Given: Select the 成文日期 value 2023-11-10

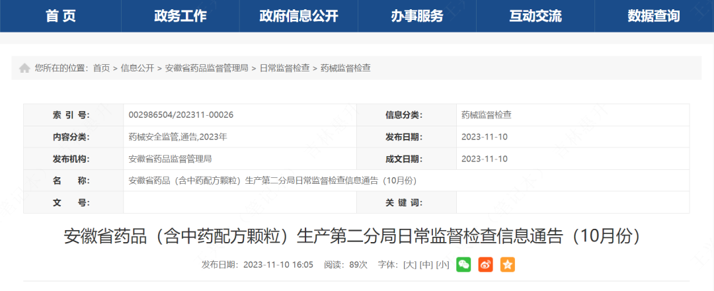Looking at the screenshot, I should (x=485, y=159).
